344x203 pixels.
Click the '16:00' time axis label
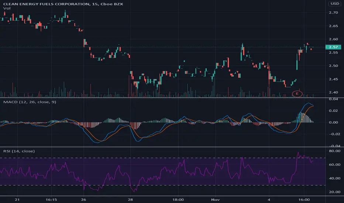[x=304, y=199]
